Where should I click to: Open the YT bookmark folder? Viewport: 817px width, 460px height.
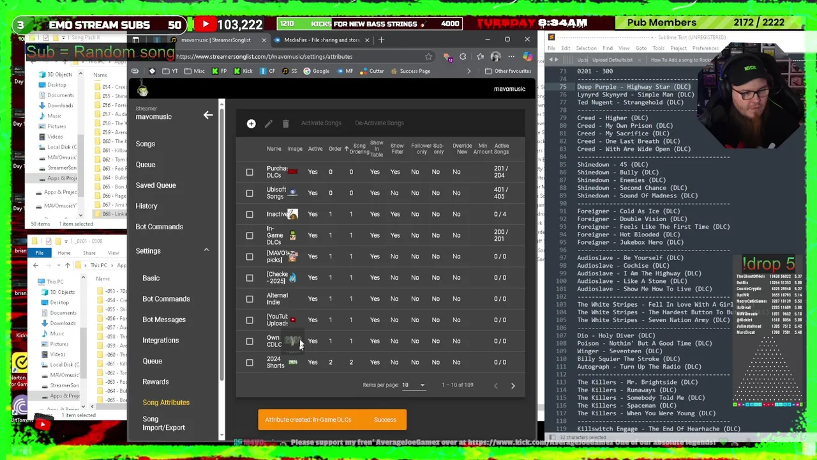pos(170,71)
